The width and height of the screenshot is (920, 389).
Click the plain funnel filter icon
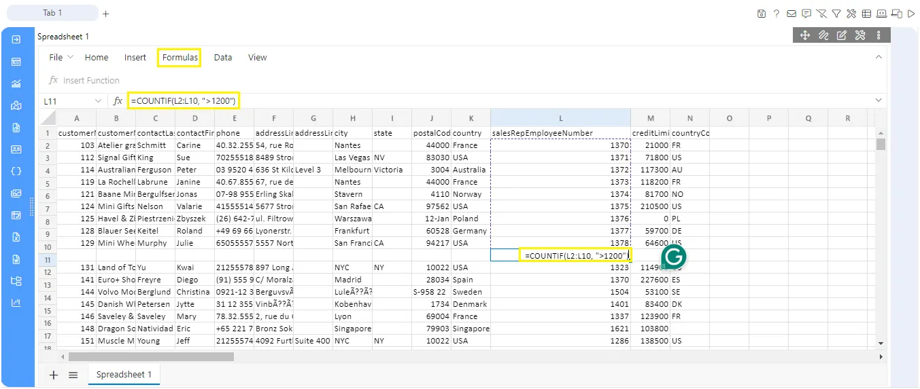[836, 13]
